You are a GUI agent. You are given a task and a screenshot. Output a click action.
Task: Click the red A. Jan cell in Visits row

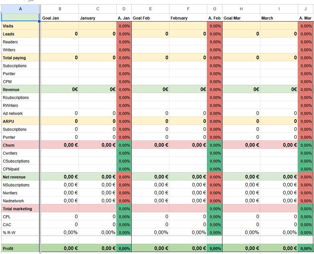click(x=124, y=26)
